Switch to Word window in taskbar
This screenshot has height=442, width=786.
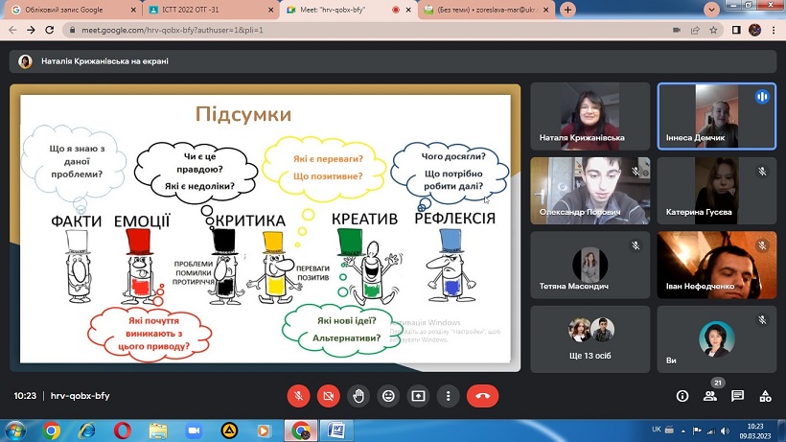coord(336,430)
